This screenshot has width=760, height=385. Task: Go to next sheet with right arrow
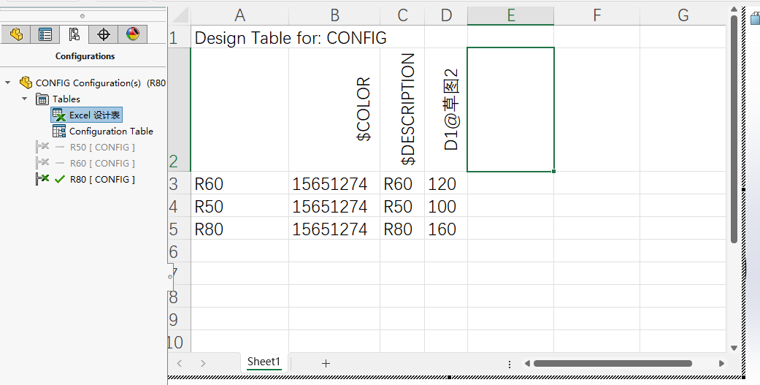pyautogui.click(x=203, y=363)
